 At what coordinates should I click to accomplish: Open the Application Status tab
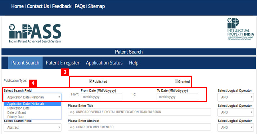click(104, 63)
